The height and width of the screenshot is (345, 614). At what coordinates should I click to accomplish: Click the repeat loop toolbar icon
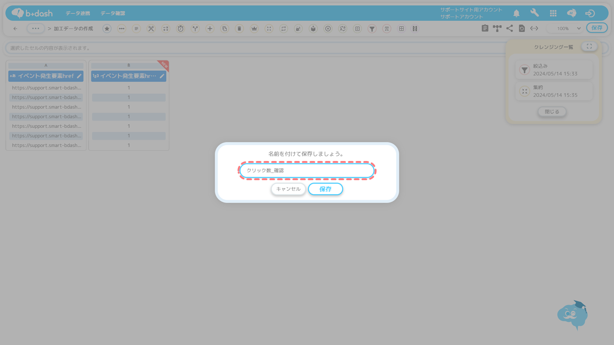[283, 29]
